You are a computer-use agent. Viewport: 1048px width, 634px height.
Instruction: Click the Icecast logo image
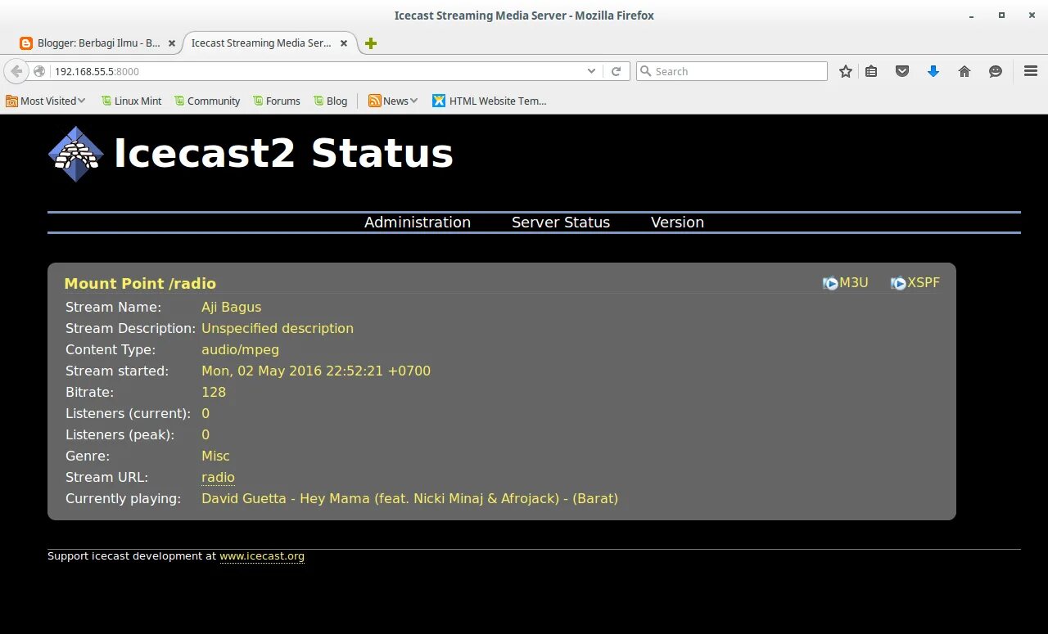(x=76, y=154)
